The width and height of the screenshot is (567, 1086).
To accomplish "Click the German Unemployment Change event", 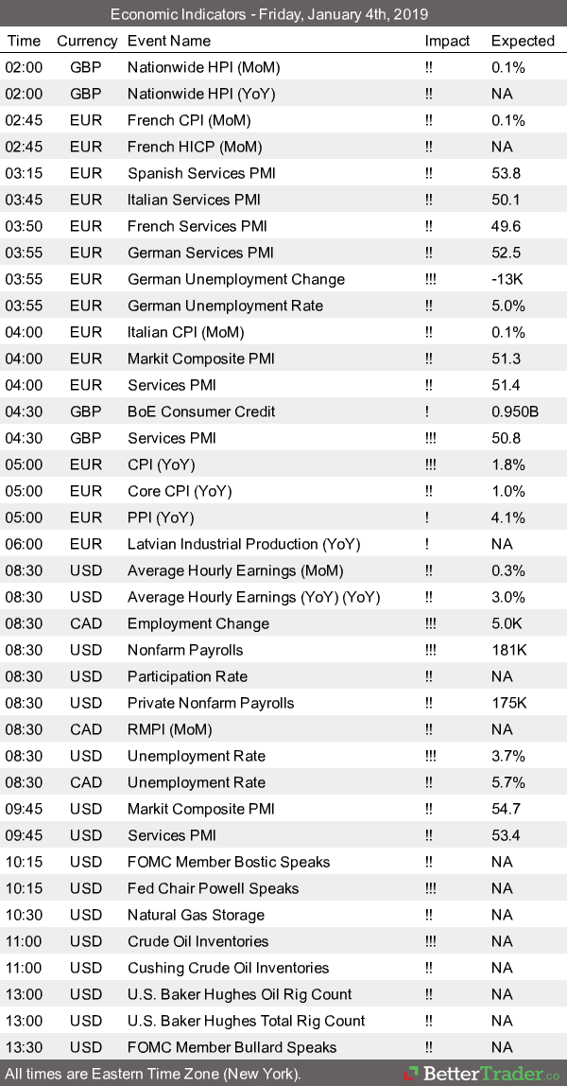I will pyautogui.click(x=236, y=279).
